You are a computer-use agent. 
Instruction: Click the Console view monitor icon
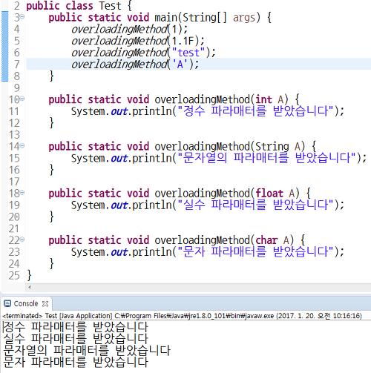[x=7, y=303]
